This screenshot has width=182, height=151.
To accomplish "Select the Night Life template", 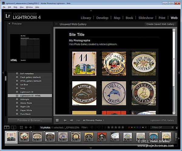I will 30,107.
